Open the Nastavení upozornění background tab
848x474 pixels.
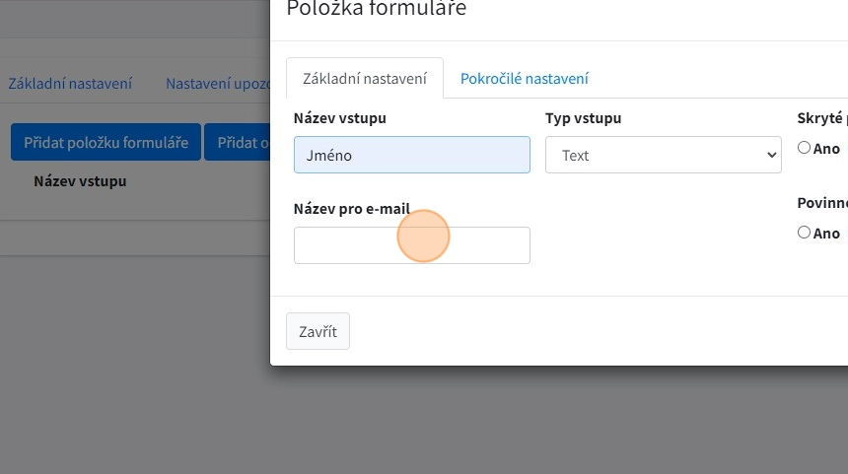click(x=217, y=84)
